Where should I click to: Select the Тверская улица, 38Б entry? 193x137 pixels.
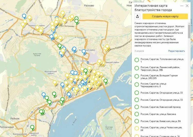[x=160, y=69]
